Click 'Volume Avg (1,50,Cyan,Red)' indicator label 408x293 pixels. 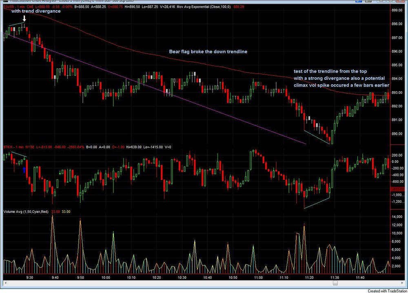click(x=26, y=212)
